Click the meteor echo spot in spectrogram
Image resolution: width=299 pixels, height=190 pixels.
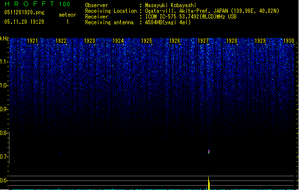pos(209,152)
